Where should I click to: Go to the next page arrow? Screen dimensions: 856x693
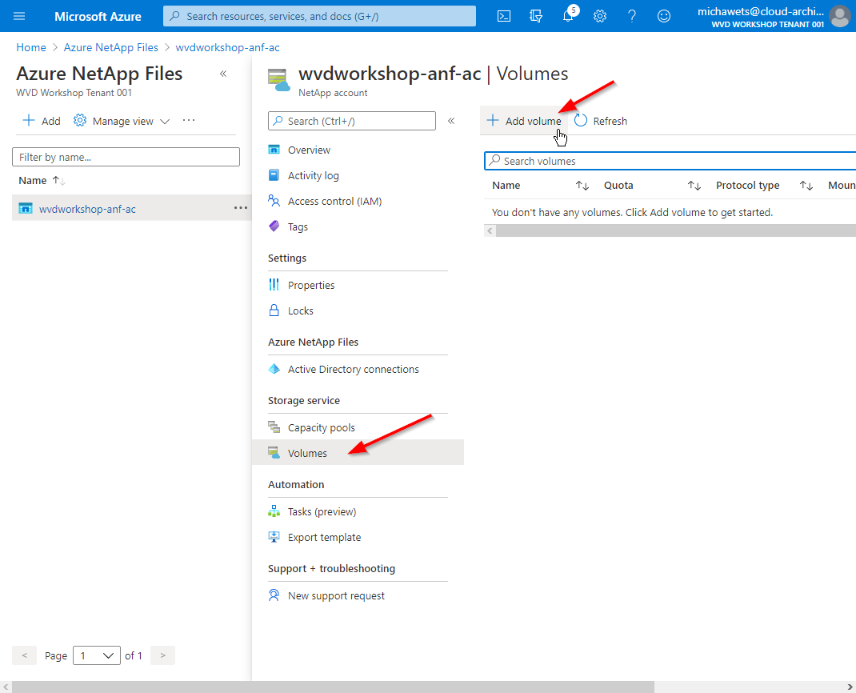click(x=162, y=655)
